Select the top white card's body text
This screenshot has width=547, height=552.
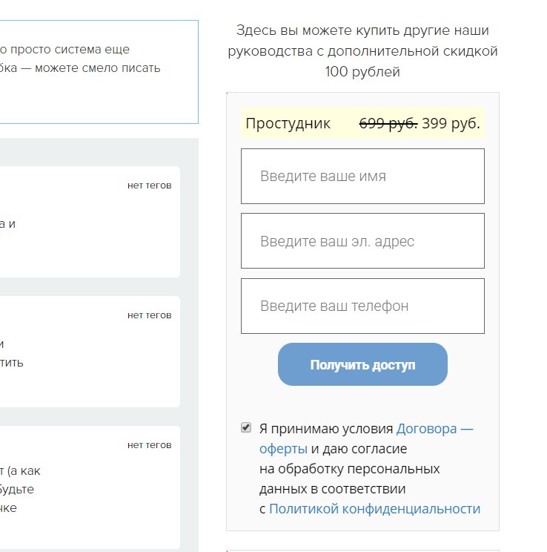coord(9,224)
